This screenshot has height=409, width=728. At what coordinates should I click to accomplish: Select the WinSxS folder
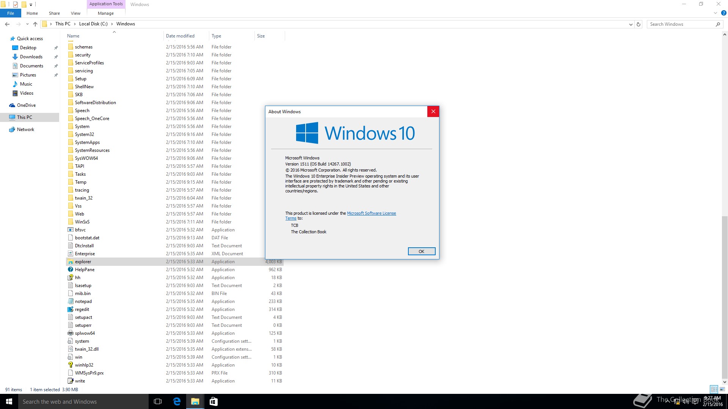(x=82, y=222)
